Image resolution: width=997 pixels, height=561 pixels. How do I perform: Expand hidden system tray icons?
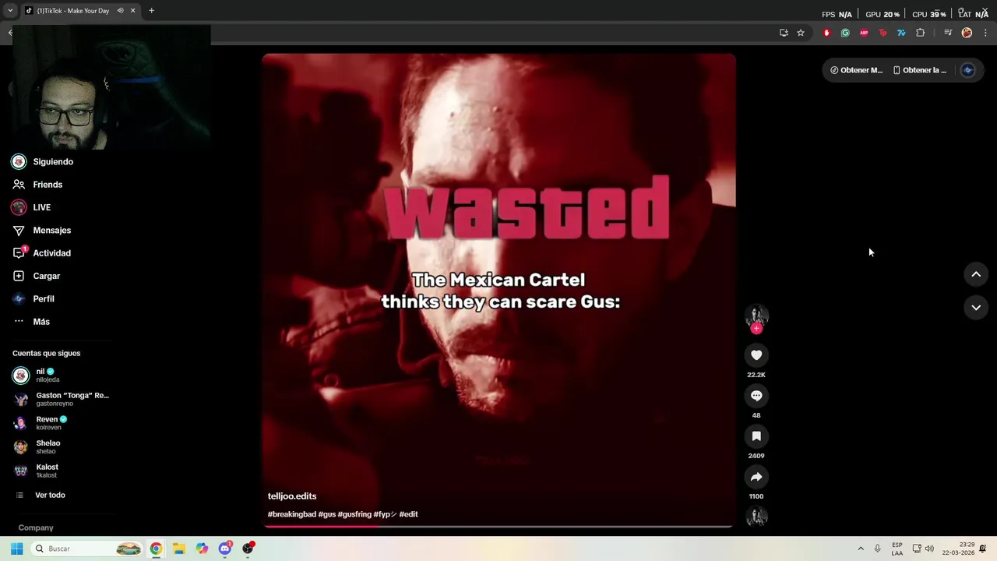pyautogui.click(x=861, y=549)
